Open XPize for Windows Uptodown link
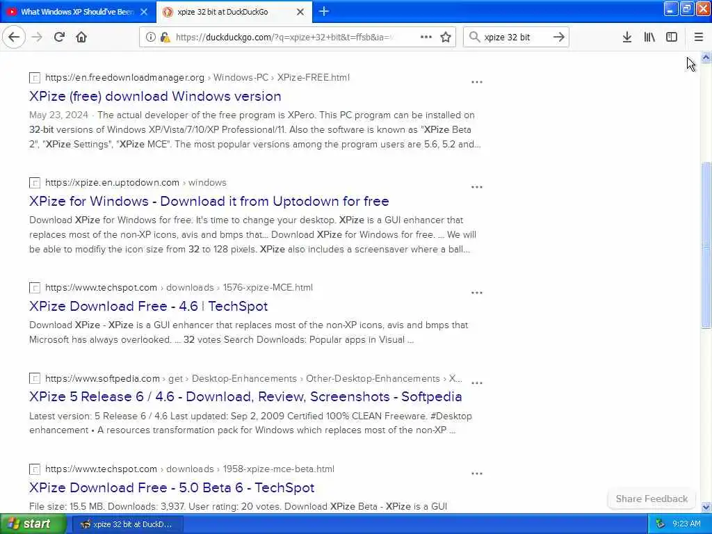The image size is (712, 534). (209, 201)
